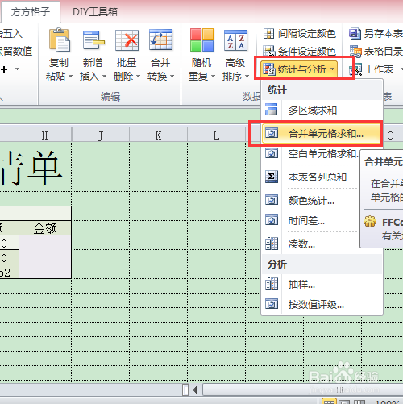
Task: Click the 新增插入 icon
Action: (x=93, y=40)
